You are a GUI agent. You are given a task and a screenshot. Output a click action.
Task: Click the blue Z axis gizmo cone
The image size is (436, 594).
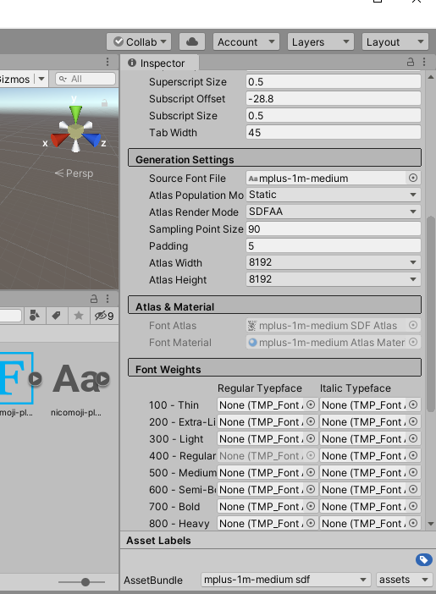tap(92, 139)
